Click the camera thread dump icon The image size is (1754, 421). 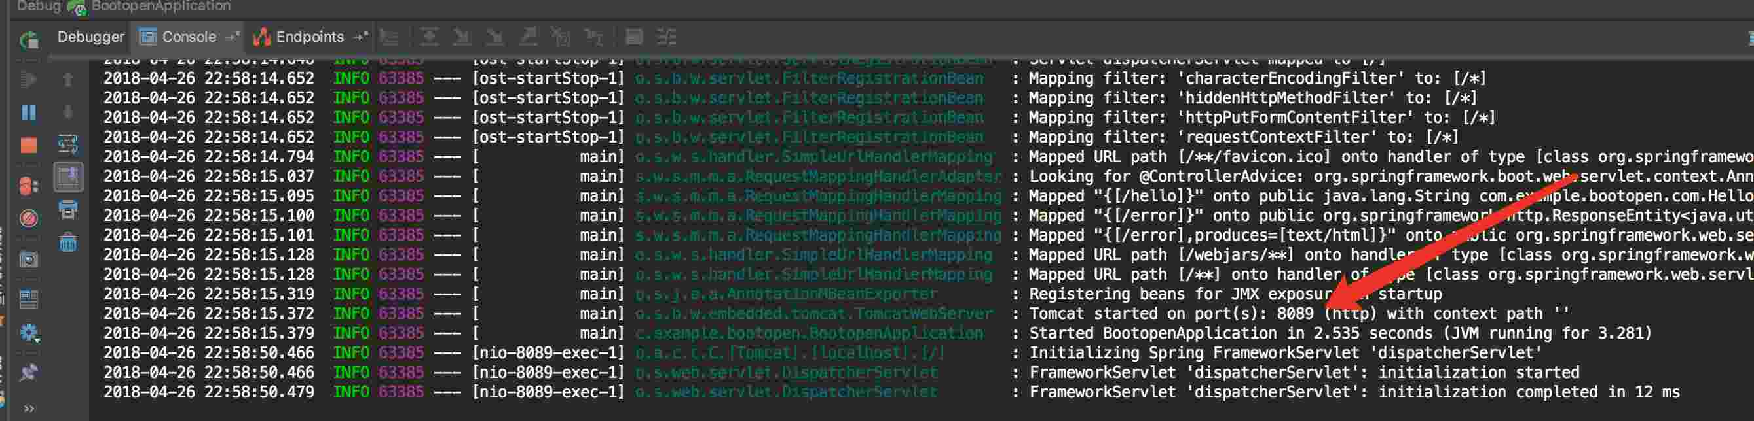29,260
